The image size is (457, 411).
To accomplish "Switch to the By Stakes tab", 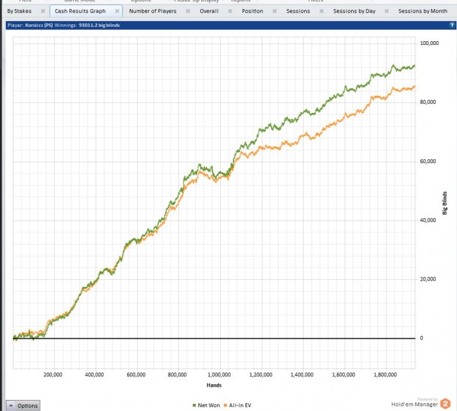I will pos(19,11).
